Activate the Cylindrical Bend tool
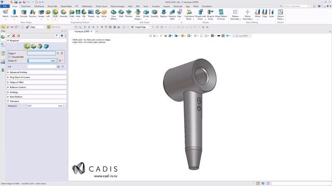Viewport: 332px width, 186px height. tap(189, 15)
